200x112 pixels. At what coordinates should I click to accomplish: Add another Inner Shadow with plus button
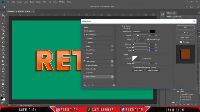coord(112,50)
